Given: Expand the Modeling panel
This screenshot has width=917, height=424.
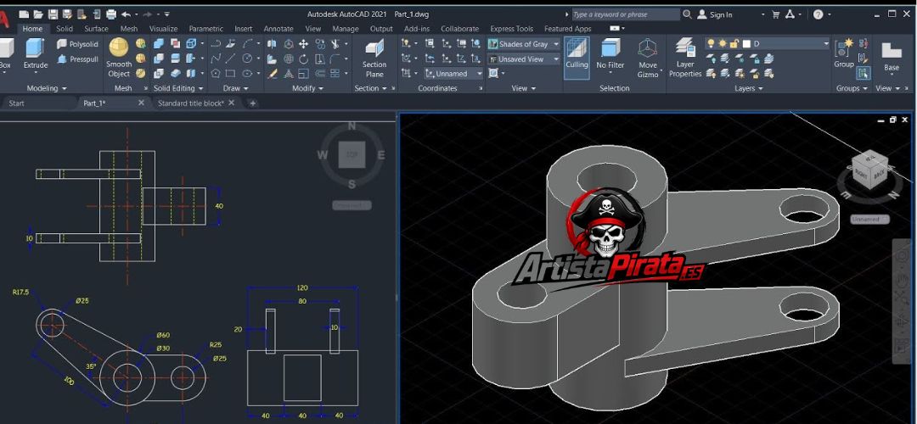Looking at the screenshot, I should coord(47,88).
